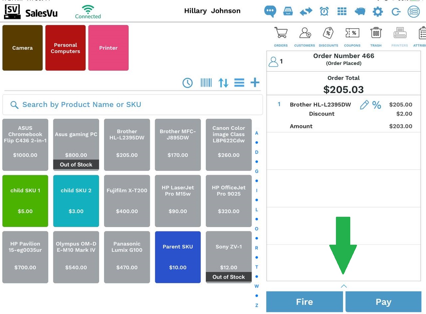Screen dimensions: 426x314
Task: Switch to list view icon
Action: 239,83
